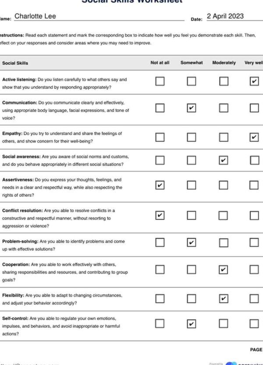Screen dimensions: 263x365
Task: Uncheck 'Very well' for Empathy
Action: click(x=254, y=137)
